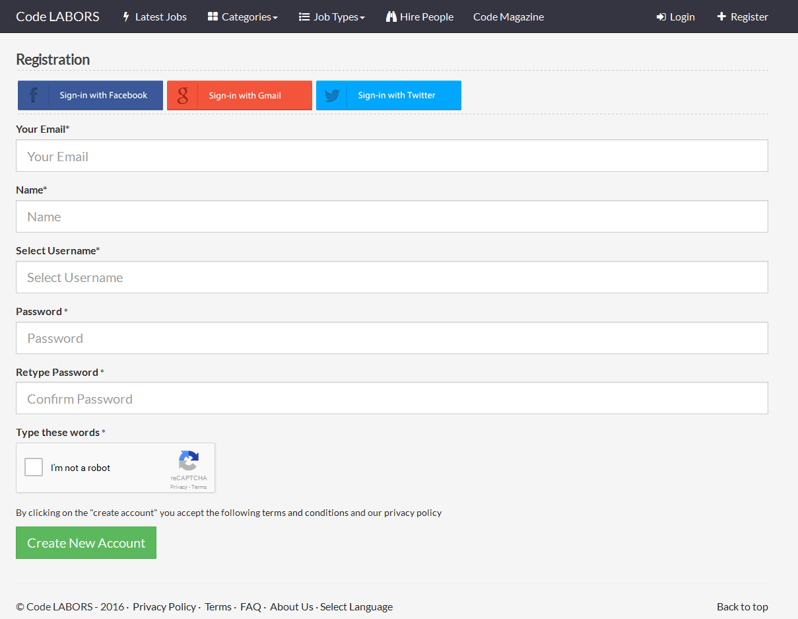The image size is (798, 619).
Task: Check the I'm not a robot checkbox
Action: (x=33, y=466)
